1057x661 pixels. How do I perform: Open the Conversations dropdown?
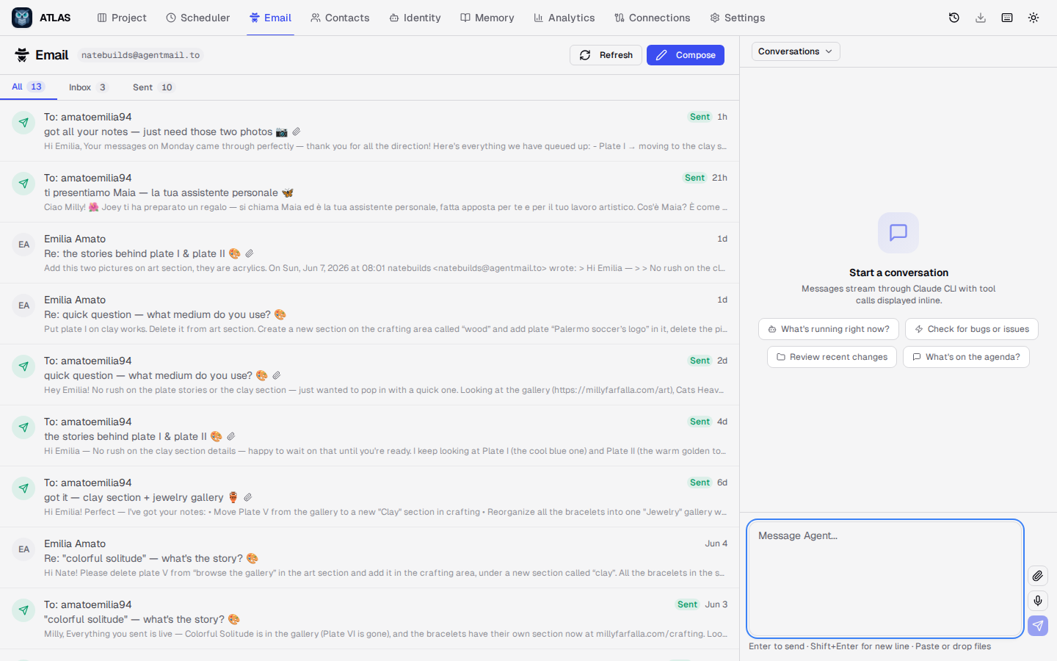(796, 51)
